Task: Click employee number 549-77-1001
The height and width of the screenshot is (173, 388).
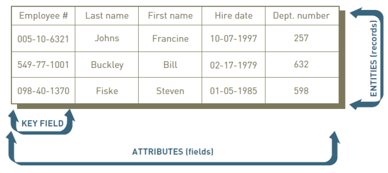Action: pos(43,65)
